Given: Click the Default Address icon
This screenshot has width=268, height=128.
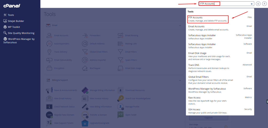Looking at the screenshot, I should click(85, 44).
